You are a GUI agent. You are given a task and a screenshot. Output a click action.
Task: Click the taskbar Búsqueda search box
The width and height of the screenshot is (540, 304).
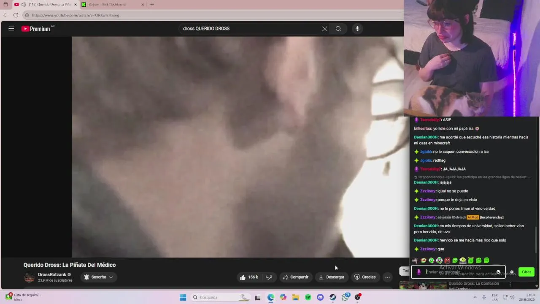(x=220, y=297)
